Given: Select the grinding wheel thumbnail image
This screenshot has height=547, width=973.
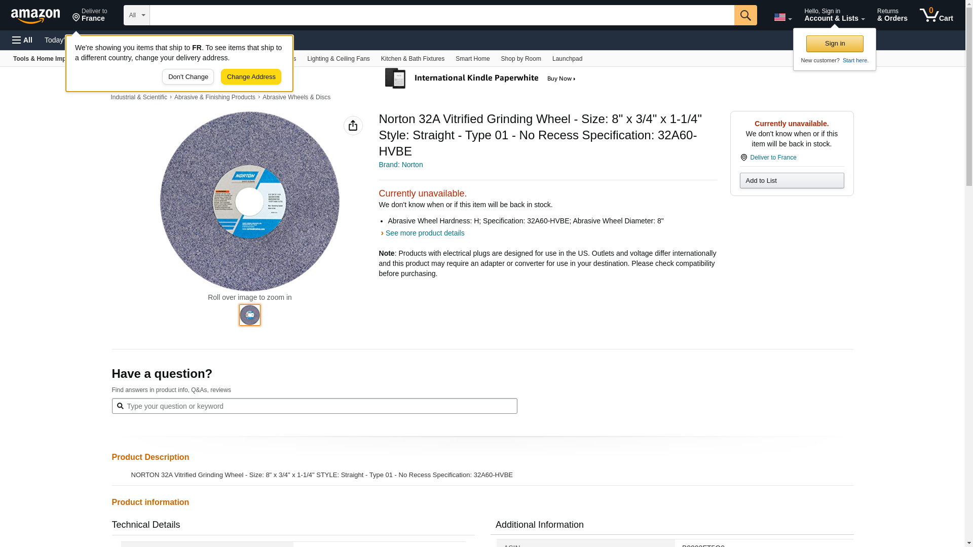Looking at the screenshot, I should click(249, 315).
